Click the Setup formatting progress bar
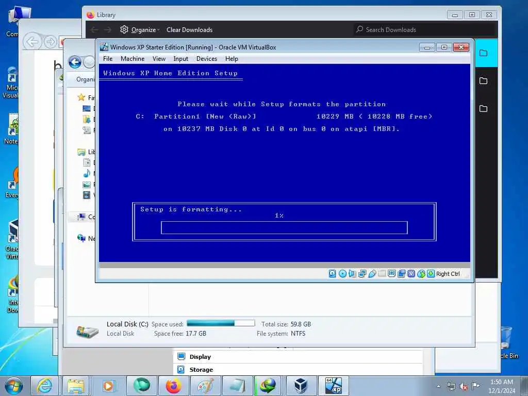The height and width of the screenshot is (396, 528). click(284, 227)
